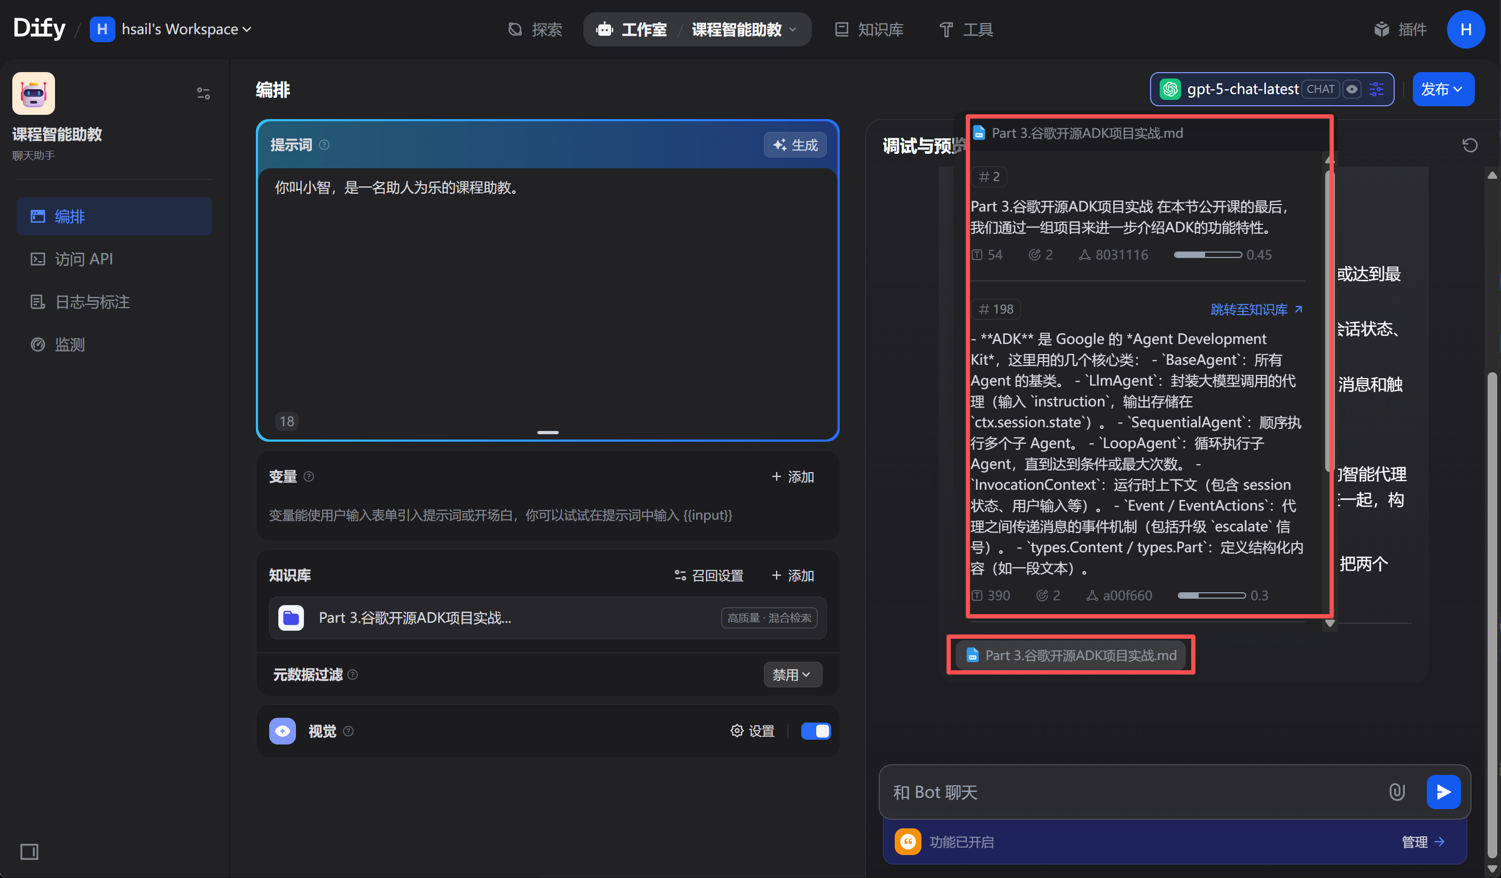
Task: Click the 提示词 help icon
Action: click(x=324, y=145)
